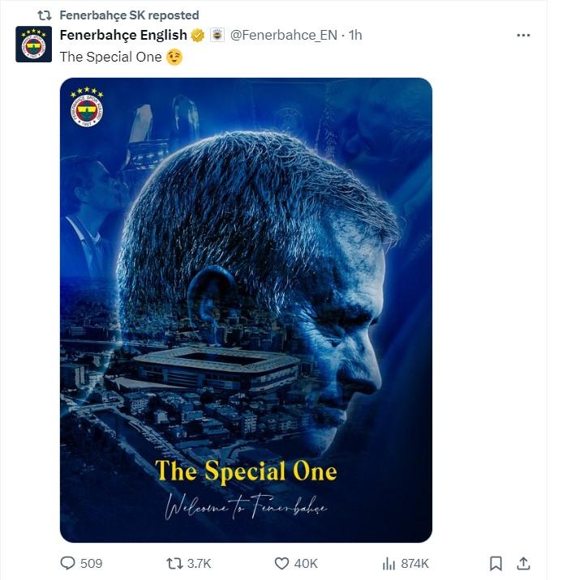Open the view analytics bar chart icon
575x580 pixels.
point(389,563)
